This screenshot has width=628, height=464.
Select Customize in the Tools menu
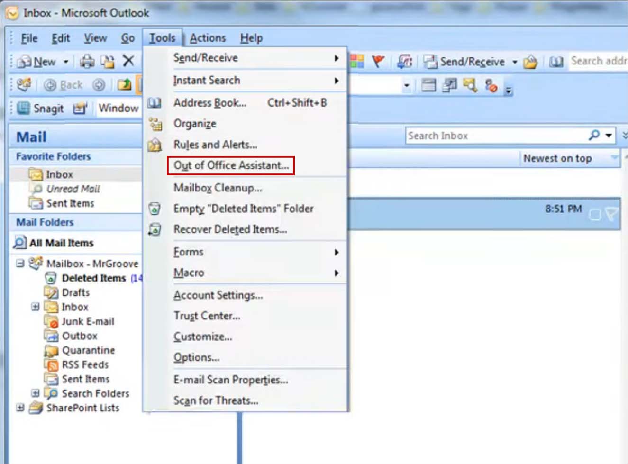click(246, 337)
